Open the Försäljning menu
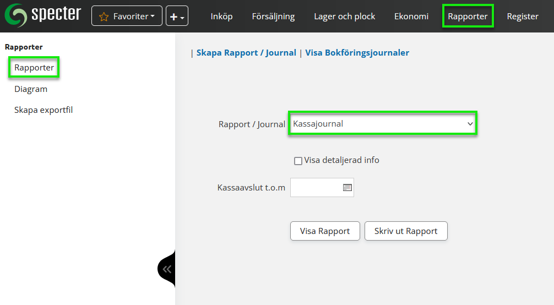The width and height of the screenshot is (554, 305). click(x=273, y=17)
